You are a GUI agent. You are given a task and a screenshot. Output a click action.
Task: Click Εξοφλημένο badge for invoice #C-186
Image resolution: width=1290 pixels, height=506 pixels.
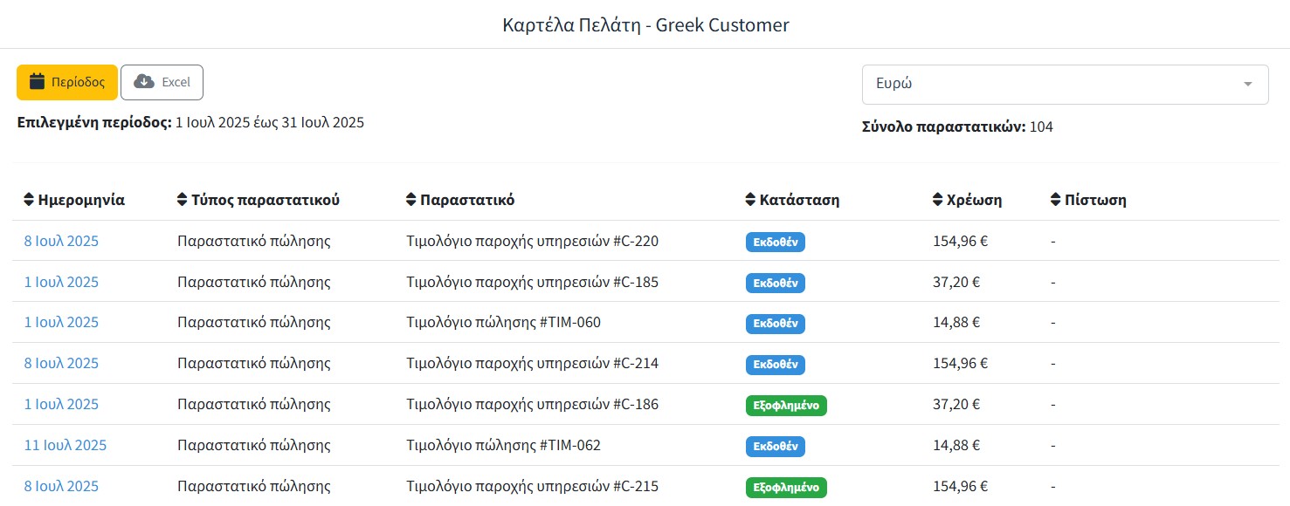(x=786, y=405)
